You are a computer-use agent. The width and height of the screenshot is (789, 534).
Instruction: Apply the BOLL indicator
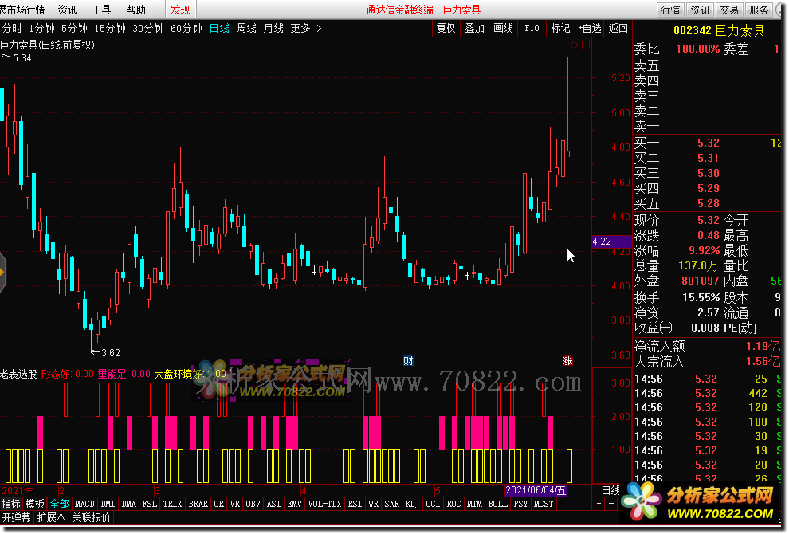[x=497, y=504]
